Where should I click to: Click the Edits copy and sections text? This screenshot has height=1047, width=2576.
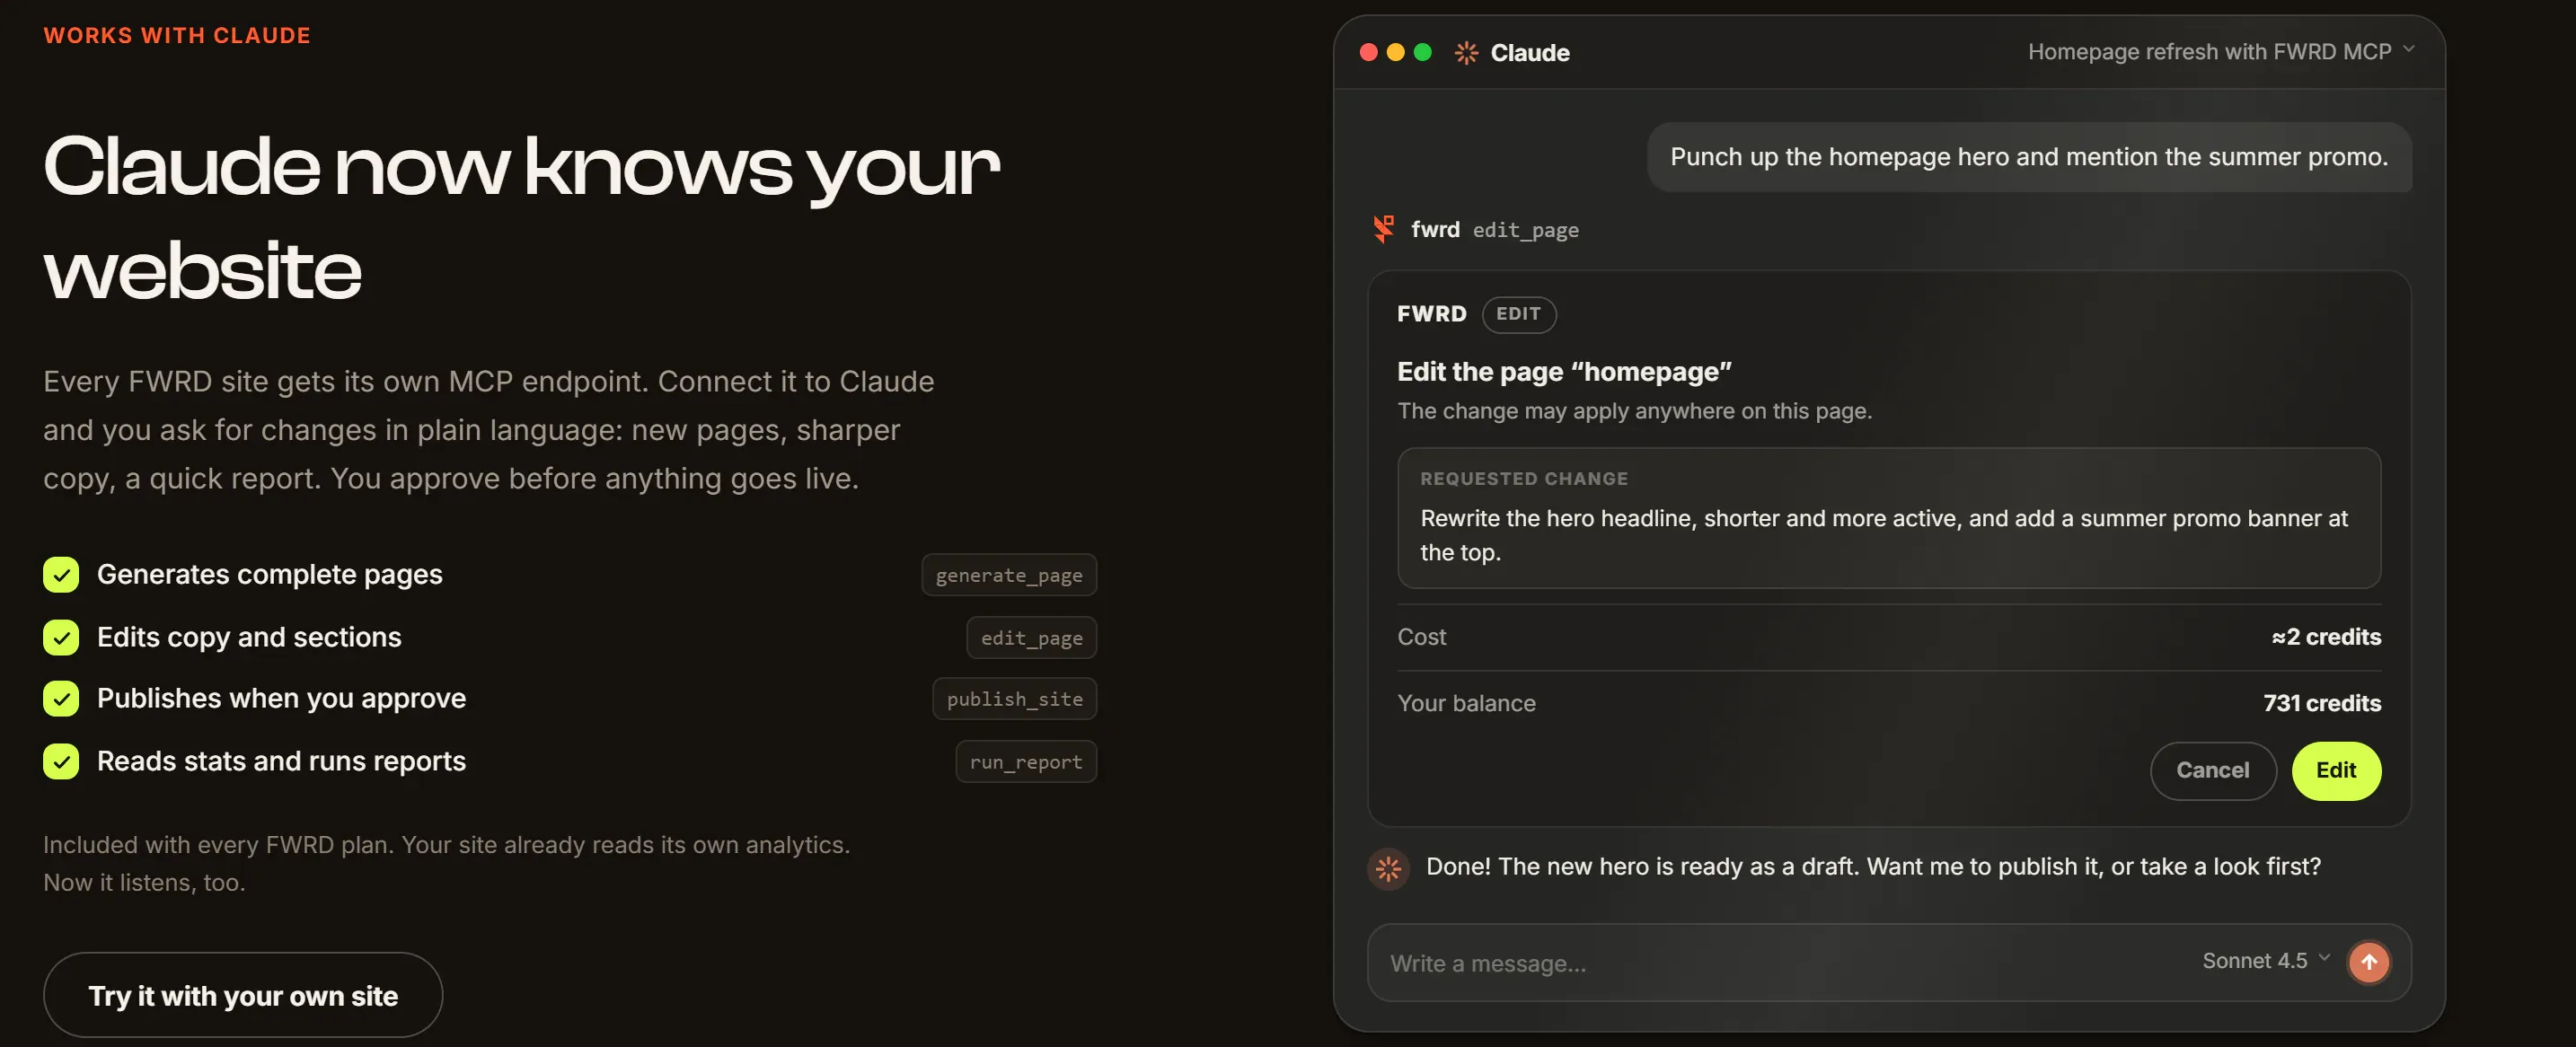(249, 637)
